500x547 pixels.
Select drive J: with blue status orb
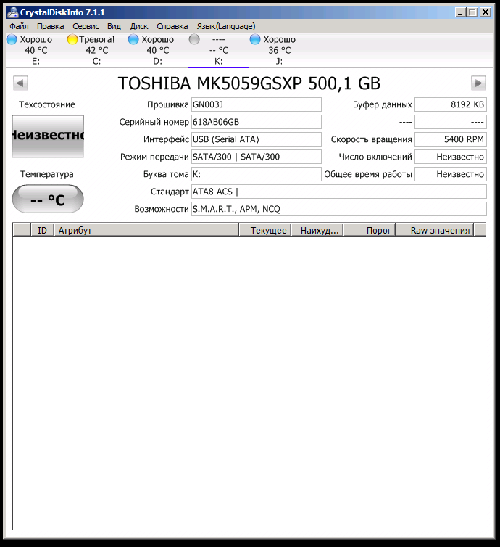[x=279, y=50]
